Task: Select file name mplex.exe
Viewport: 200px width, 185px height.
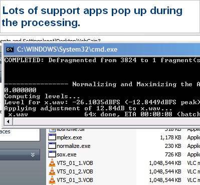Action: [69, 137]
